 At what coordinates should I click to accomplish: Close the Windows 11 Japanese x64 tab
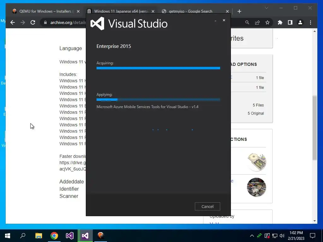pyautogui.click(x=153, y=11)
